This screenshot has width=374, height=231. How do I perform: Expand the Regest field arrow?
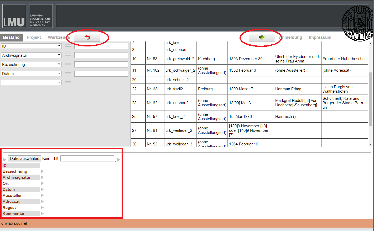click(42, 208)
